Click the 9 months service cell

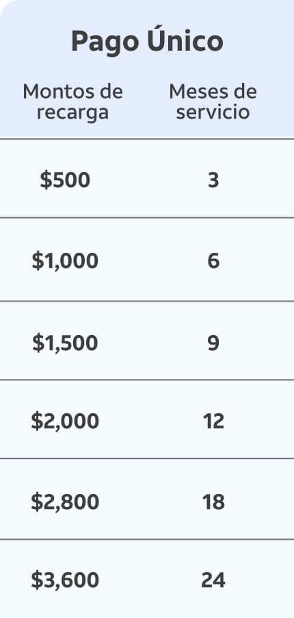pyautogui.click(x=213, y=343)
